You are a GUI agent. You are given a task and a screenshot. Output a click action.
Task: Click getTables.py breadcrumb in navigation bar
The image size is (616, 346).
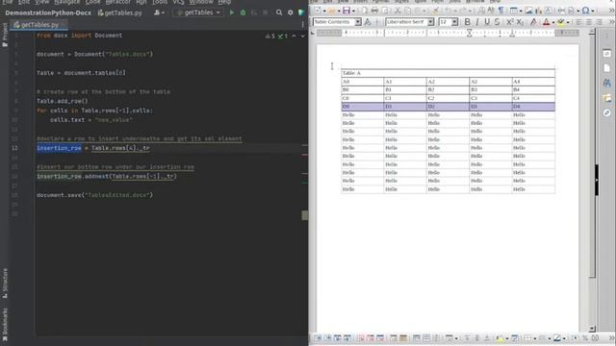tap(119, 12)
